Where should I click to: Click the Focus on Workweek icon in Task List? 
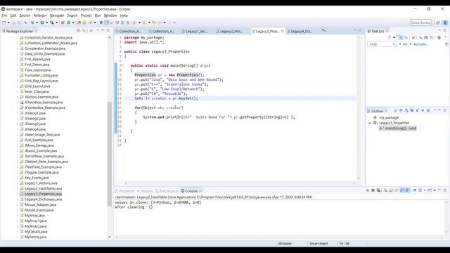[x=413, y=37]
